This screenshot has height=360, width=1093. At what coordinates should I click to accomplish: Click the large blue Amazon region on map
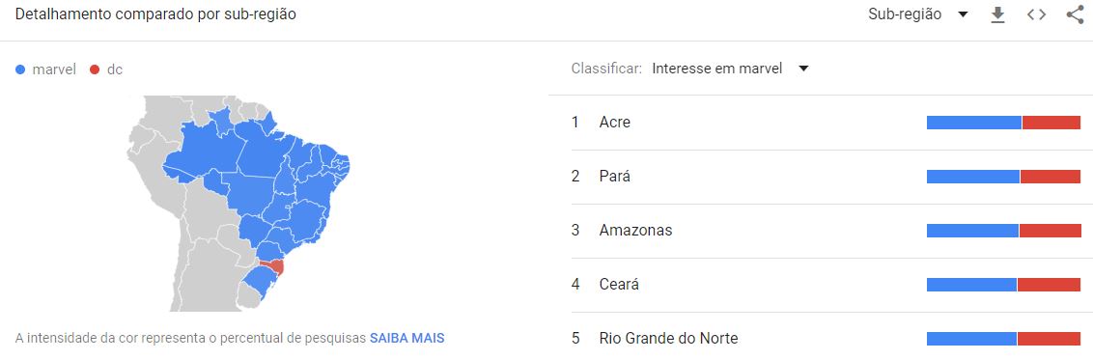point(202,153)
